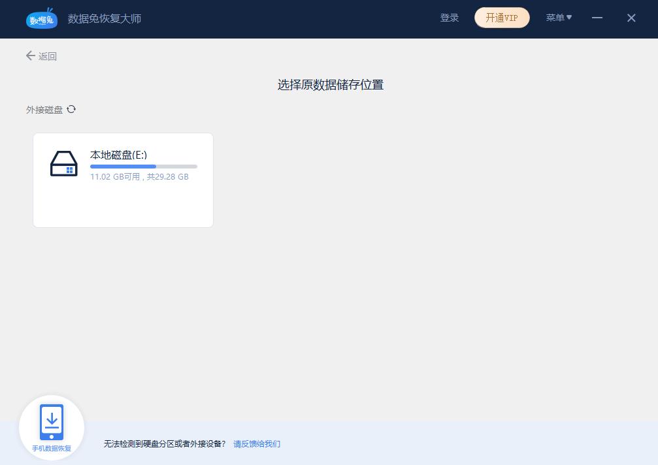The width and height of the screenshot is (658, 465).
Task: Open menu options from the title bar
Action: (559, 18)
